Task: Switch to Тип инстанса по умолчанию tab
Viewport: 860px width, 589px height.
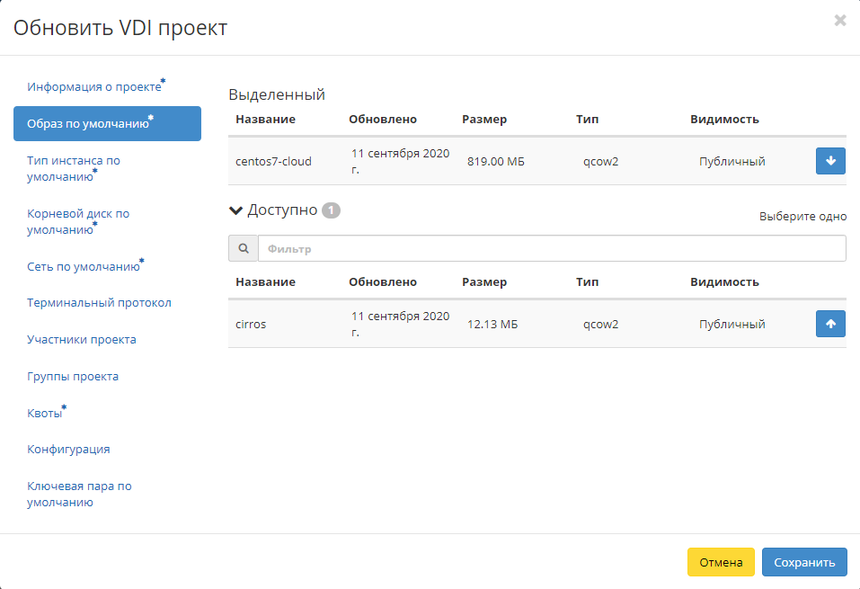Action: click(x=74, y=168)
